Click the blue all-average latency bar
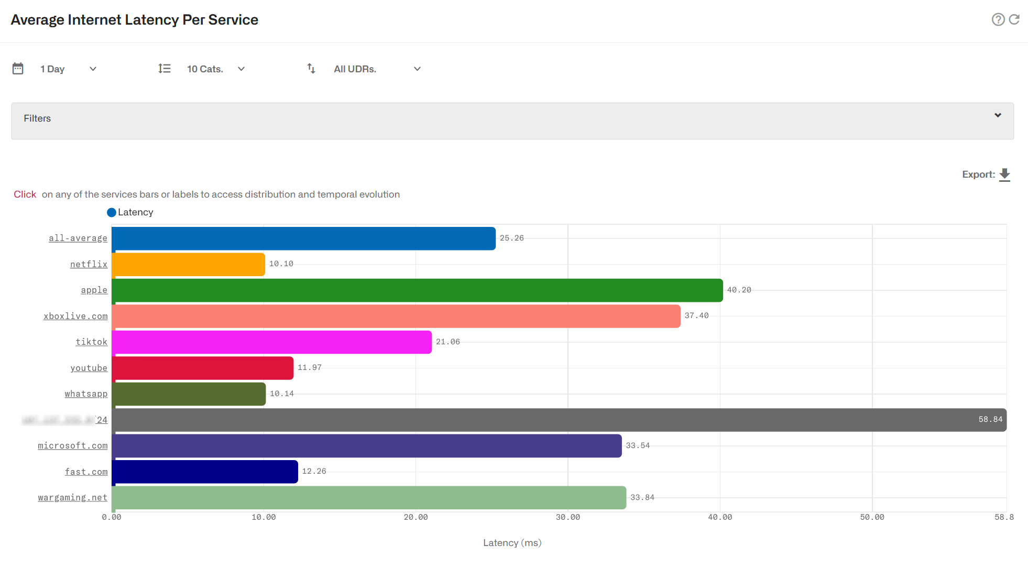Viewport: 1028px width, 567px height. point(303,238)
